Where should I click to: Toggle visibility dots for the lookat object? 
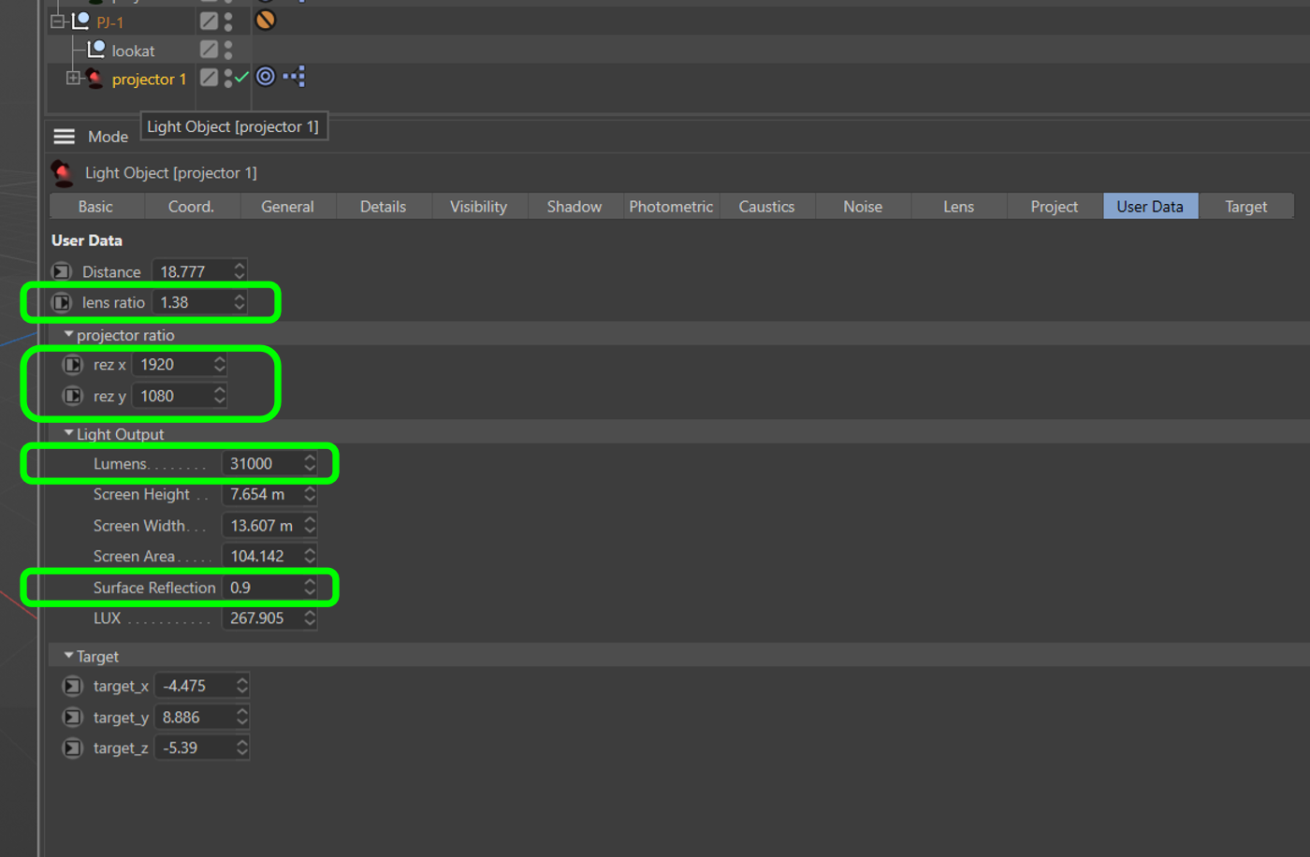point(228,50)
